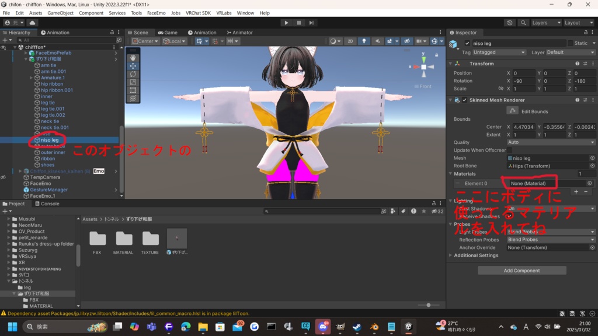598x336 pixels.
Task: Select the combined Transform tool
Action: tap(133, 98)
